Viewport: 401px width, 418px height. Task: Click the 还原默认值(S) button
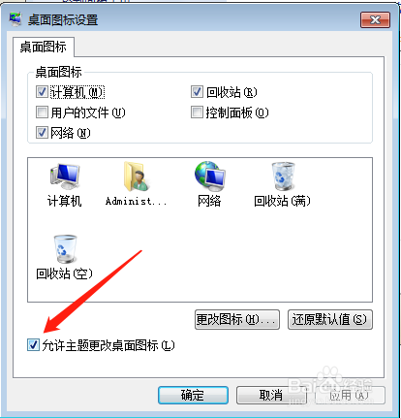click(x=330, y=320)
